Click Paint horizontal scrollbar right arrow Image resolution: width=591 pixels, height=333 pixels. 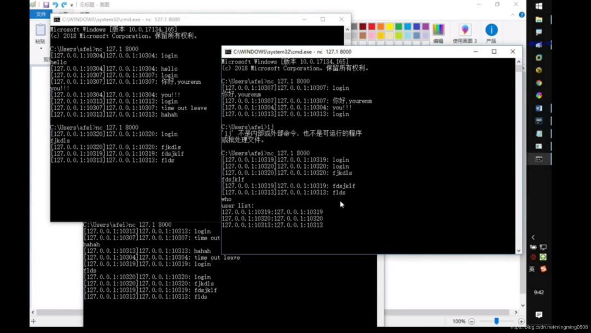(x=516, y=312)
